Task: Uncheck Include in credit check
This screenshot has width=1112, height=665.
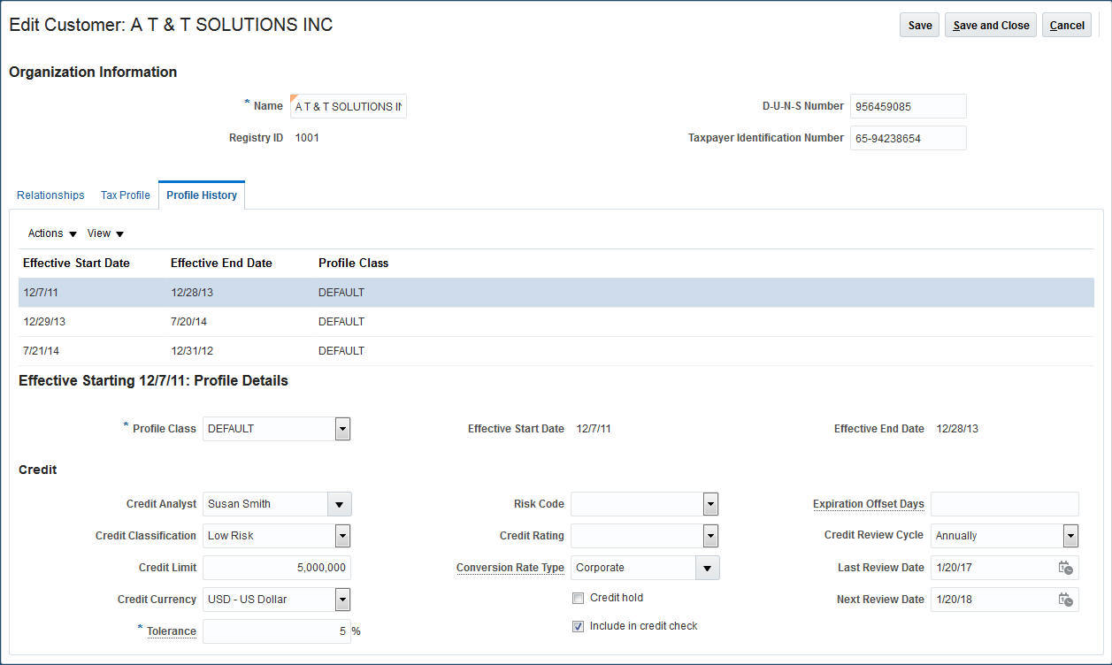Action: tap(578, 626)
